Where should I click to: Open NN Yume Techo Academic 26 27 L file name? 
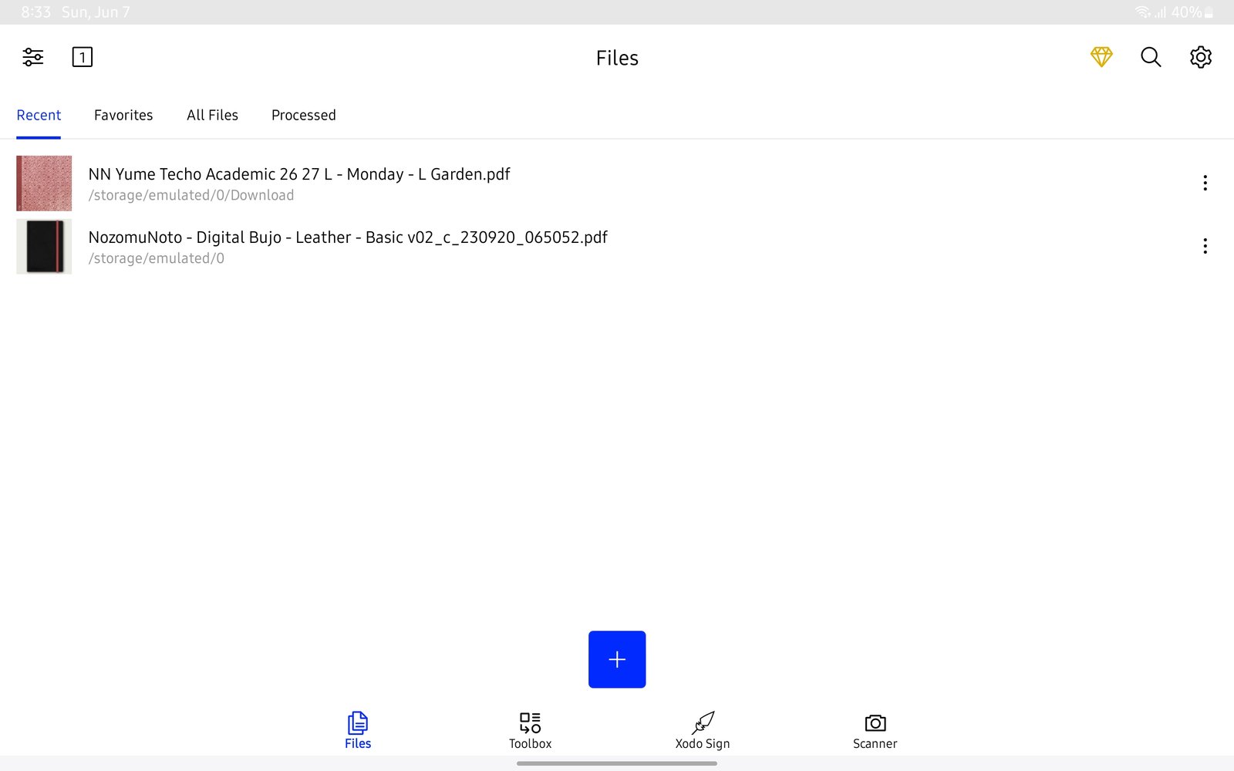[x=299, y=174]
